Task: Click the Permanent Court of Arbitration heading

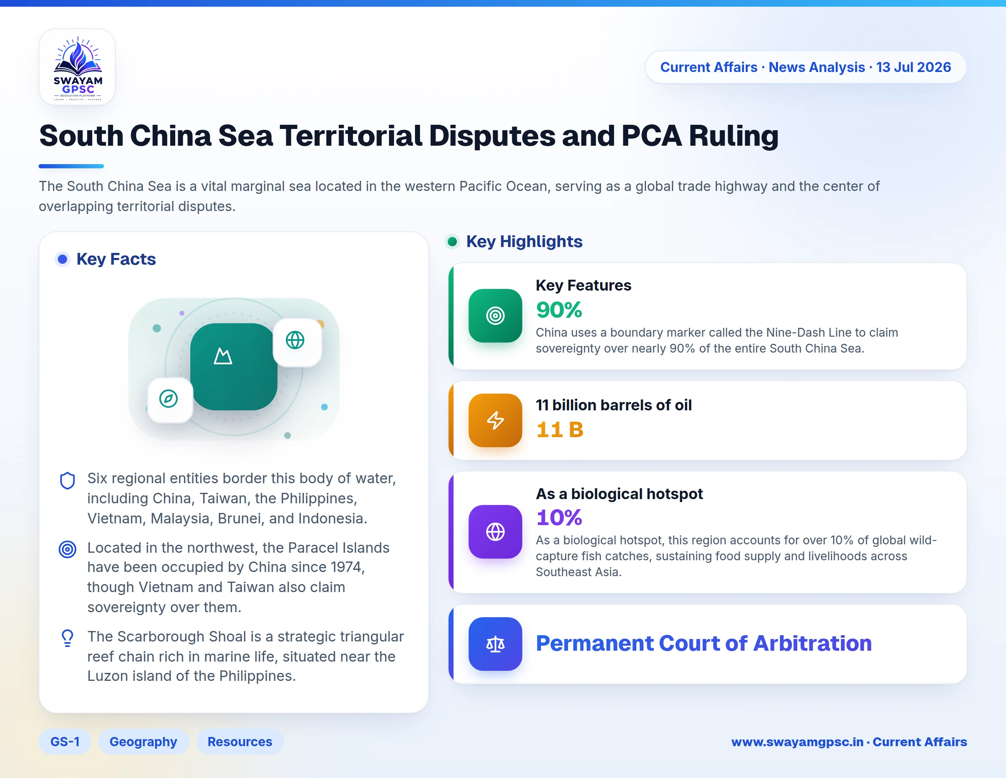Action: click(704, 643)
